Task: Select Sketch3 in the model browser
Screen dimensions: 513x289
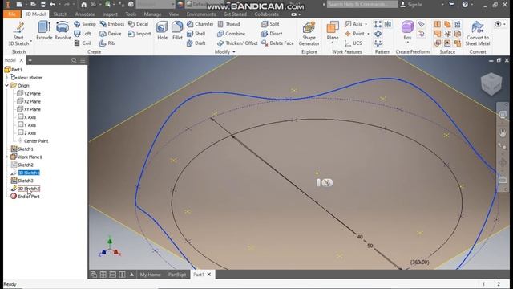Action: (x=26, y=181)
